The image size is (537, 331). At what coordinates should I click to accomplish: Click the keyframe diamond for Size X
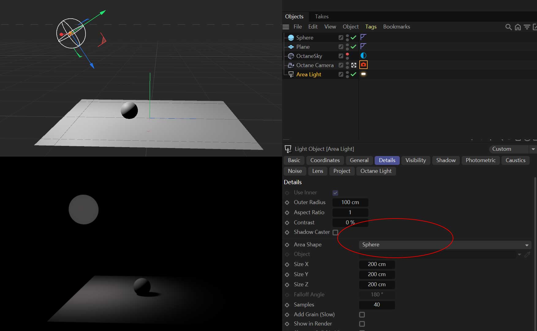[x=287, y=264]
